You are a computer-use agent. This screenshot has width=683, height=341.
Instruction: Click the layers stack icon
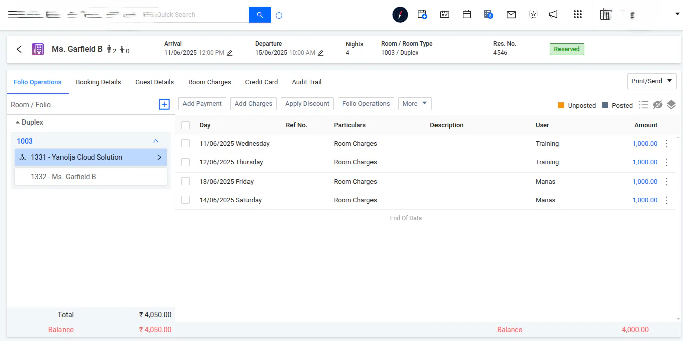(671, 104)
